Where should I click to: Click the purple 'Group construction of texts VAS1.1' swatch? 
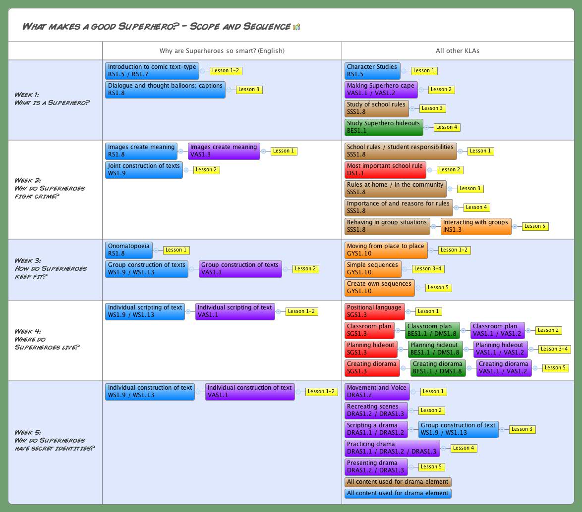240,268
